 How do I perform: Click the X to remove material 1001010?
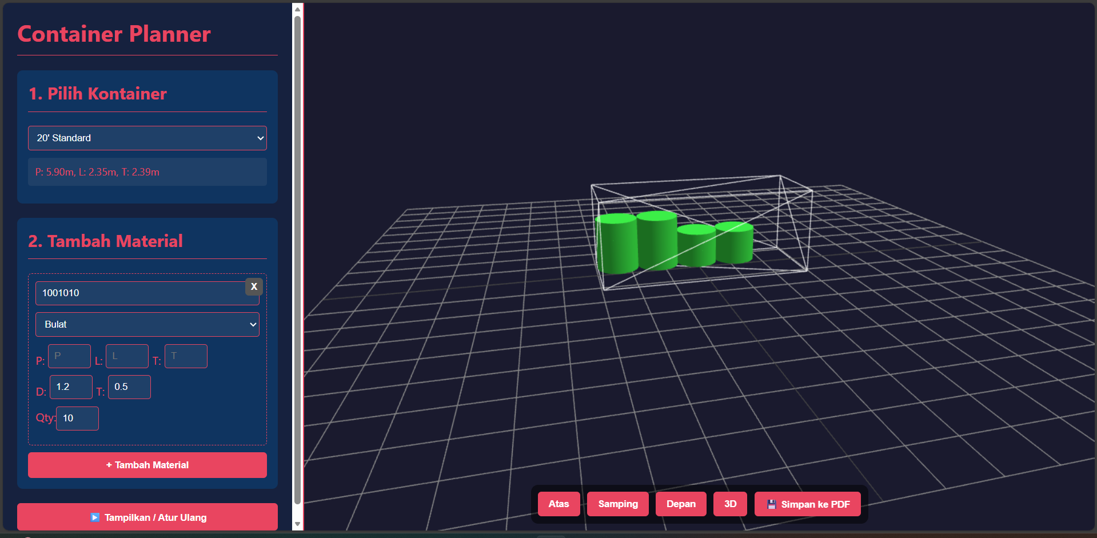[x=254, y=286]
